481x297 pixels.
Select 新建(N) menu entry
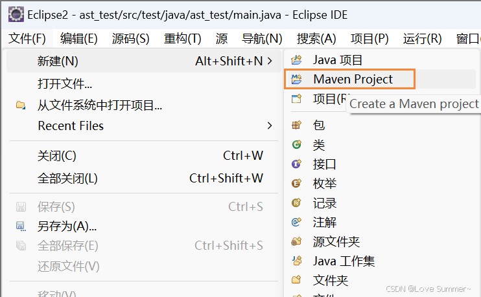144,61
